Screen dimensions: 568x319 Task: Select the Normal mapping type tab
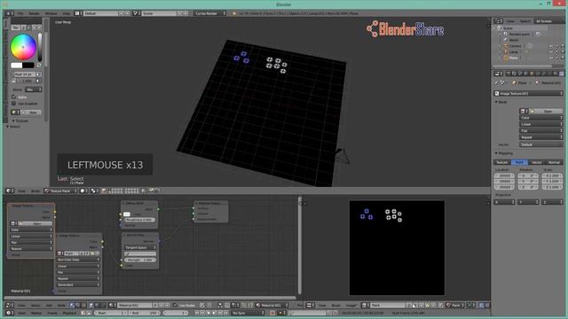click(x=554, y=162)
